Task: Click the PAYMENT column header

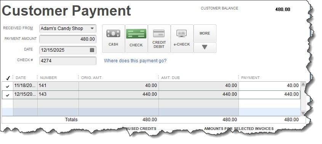Action: 250,78
